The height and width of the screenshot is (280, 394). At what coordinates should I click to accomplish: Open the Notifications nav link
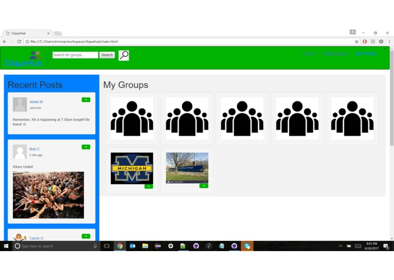336,54
